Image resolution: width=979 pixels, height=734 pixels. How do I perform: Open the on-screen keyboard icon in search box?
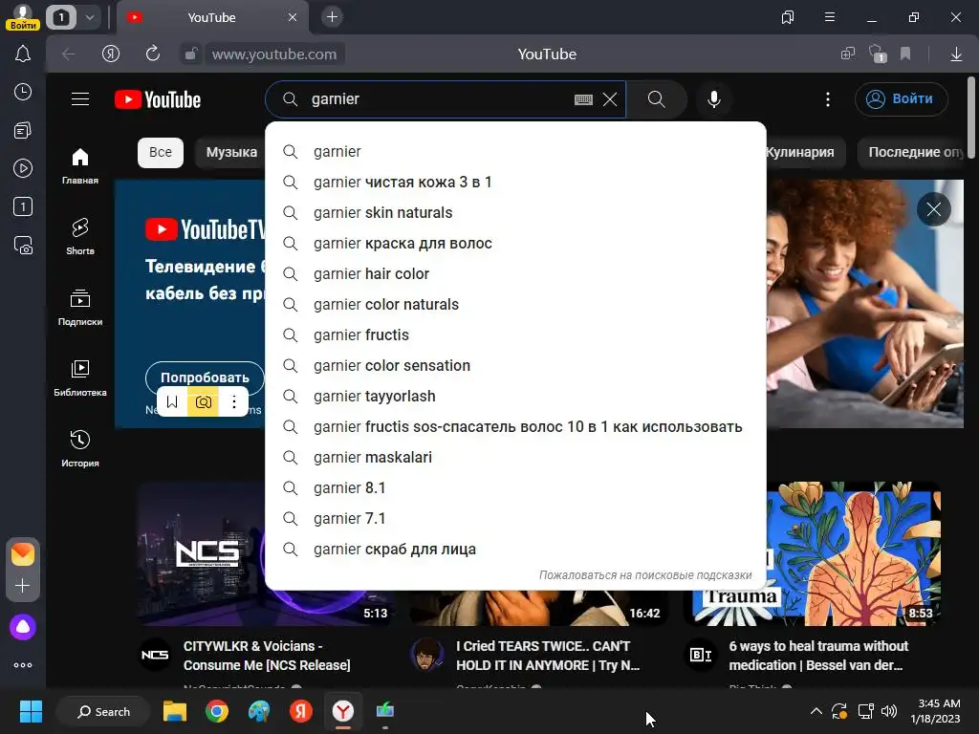(x=583, y=99)
